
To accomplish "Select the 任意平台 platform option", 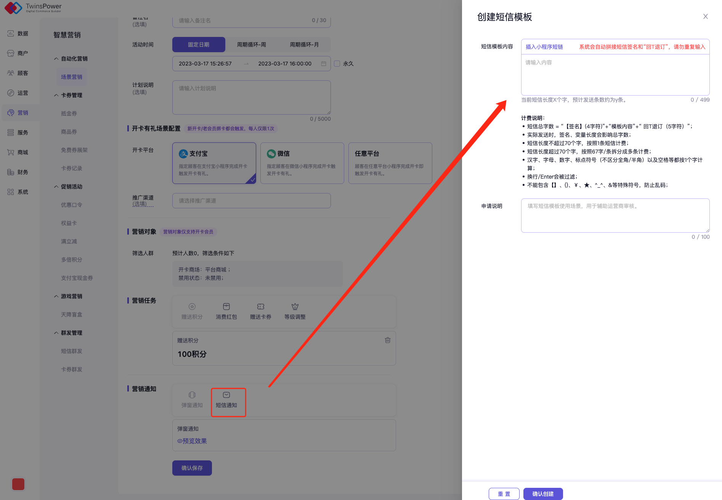I will pos(390,163).
